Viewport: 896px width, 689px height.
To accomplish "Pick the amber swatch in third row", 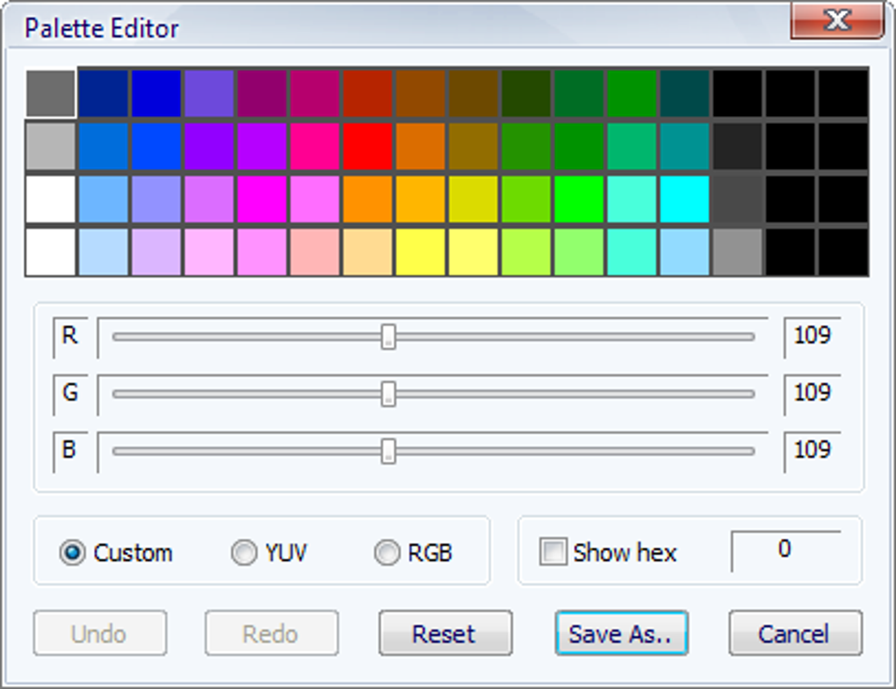I will [x=420, y=199].
